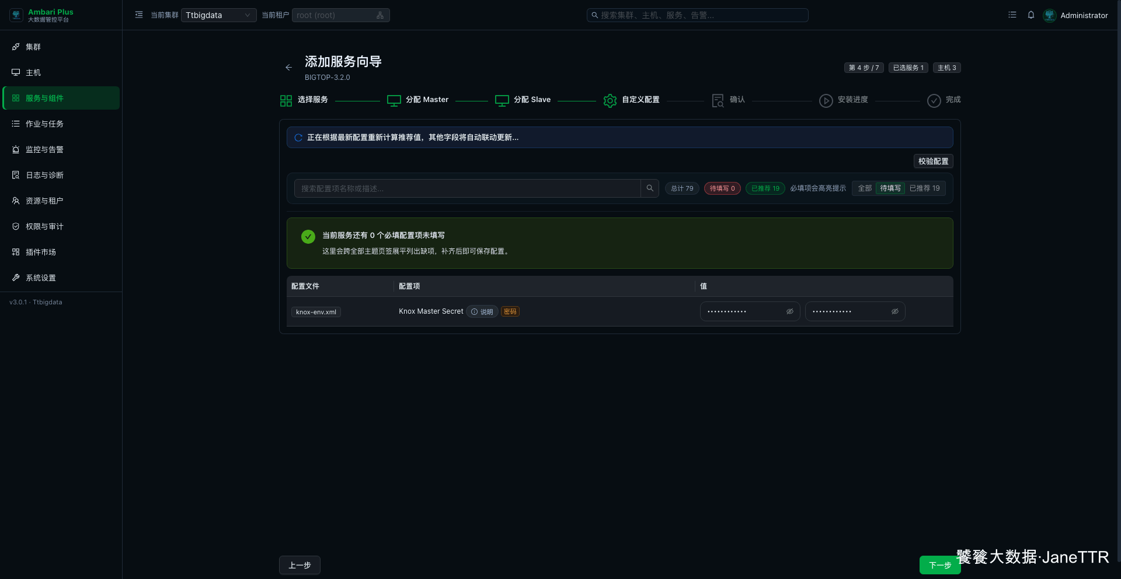Viewport: 1121px width, 579px height.
Task: Click the 安装进度 step play icon
Action: click(x=826, y=101)
